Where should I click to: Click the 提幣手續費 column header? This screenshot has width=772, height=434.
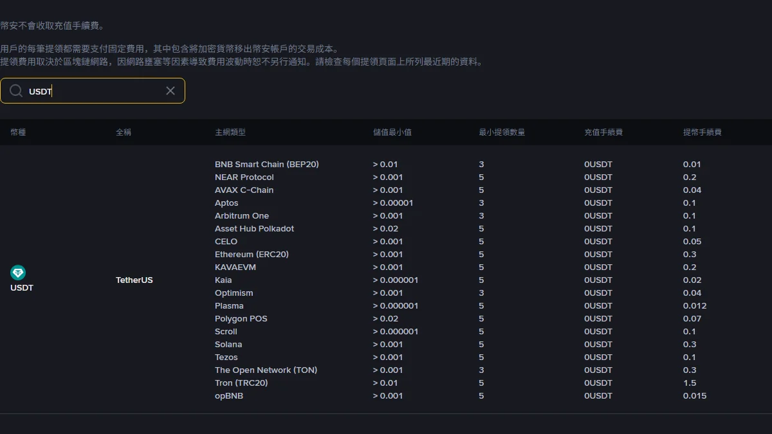(703, 132)
